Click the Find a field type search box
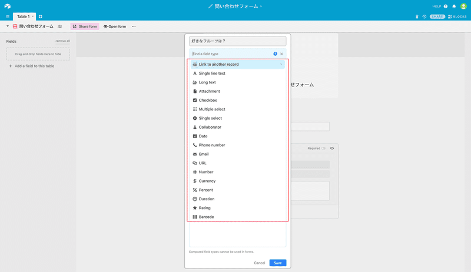 coord(231,54)
